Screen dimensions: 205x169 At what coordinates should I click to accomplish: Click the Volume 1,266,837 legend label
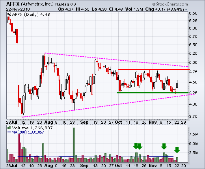click(32, 128)
